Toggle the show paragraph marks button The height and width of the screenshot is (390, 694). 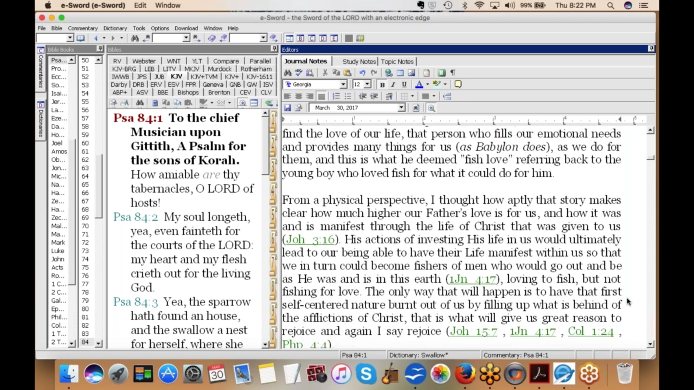(453, 73)
